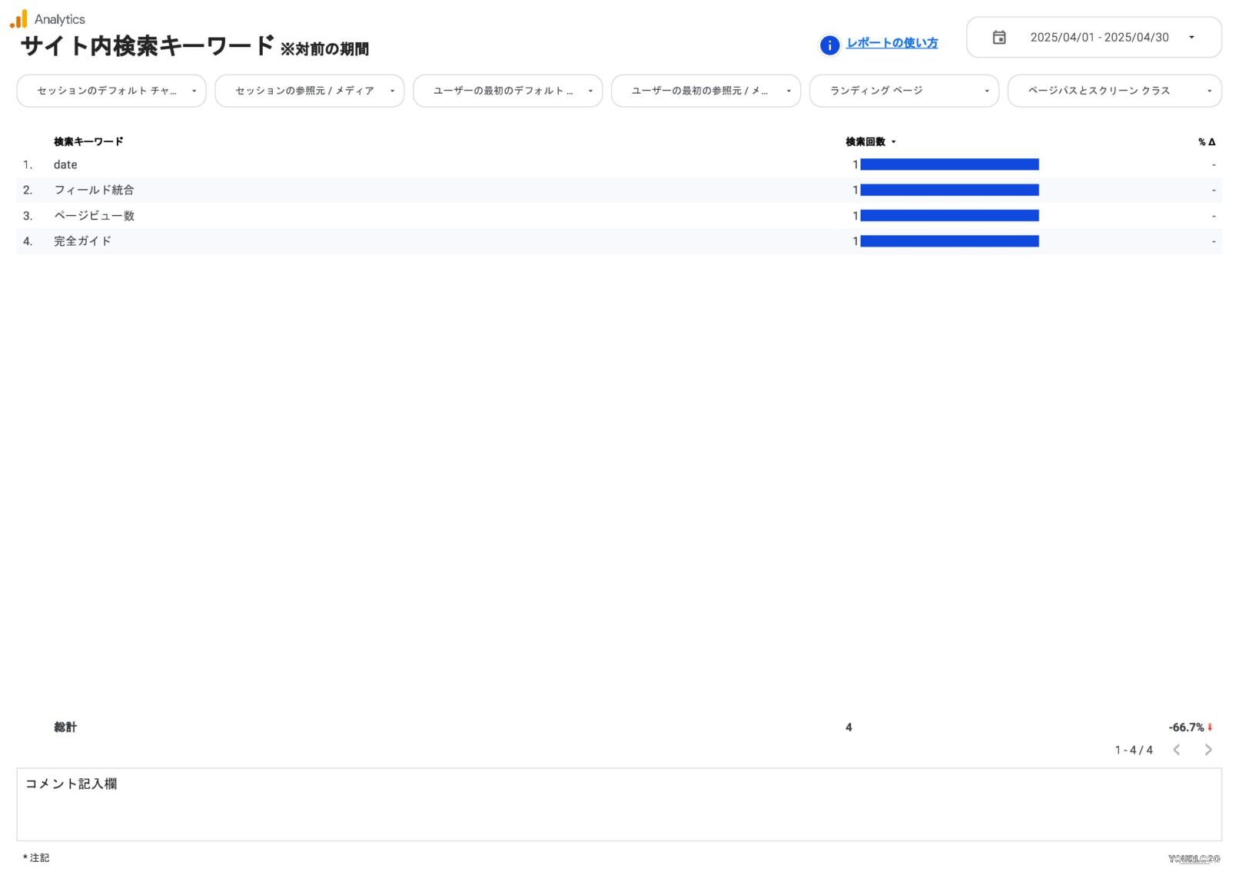This screenshot has width=1239, height=875.
Task: Click the calendar icon in the date range selector
Action: coord(999,36)
